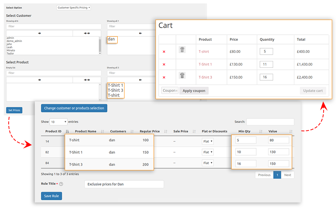The height and width of the screenshot is (210, 336).
Task: Open T-Shirt 3 product link in cart
Action: point(205,77)
